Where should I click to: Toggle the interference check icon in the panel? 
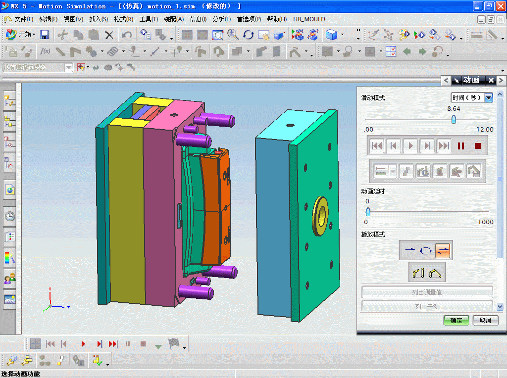click(x=423, y=171)
